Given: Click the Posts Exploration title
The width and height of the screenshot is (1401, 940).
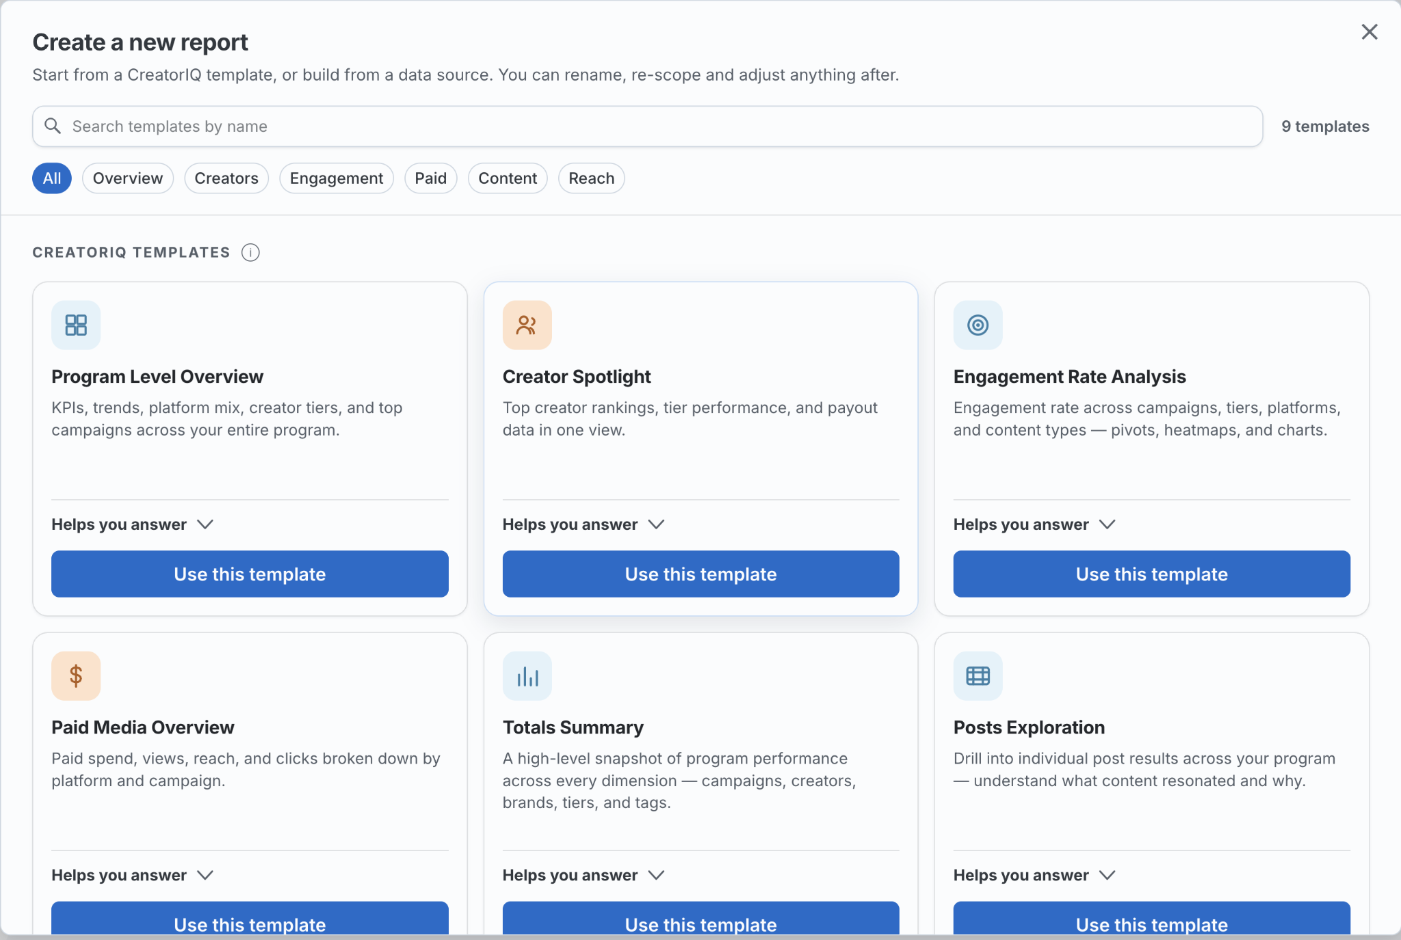Looking at the screenshot, I should pos(1029,727).
